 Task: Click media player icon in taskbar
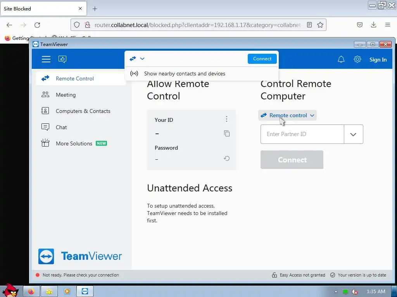pos(67,292)
